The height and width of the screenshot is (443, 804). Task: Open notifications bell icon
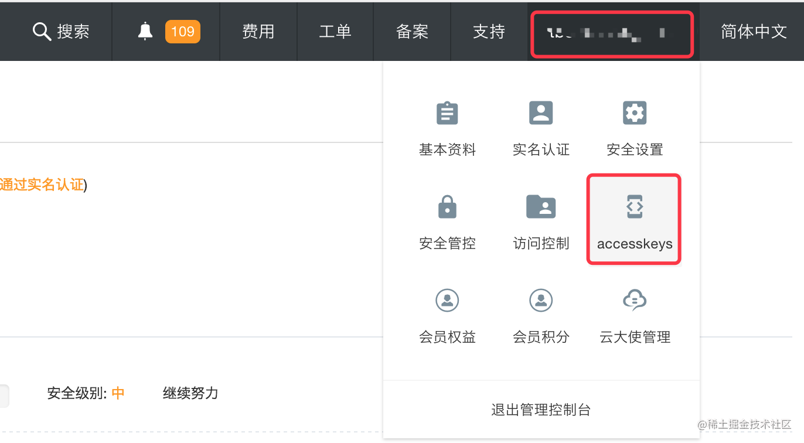pyautogui.click(x=145, y=32)
